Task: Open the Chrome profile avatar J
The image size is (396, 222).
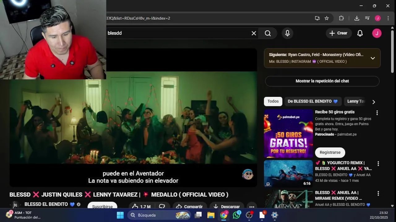Action: (x=378, y=18)
